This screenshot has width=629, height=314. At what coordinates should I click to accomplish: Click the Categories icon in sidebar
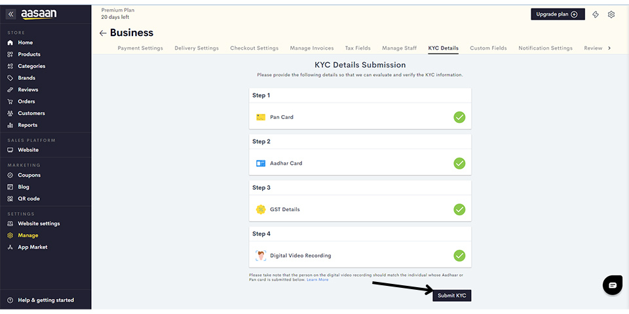pyautogui.click(x=10, y=66)
